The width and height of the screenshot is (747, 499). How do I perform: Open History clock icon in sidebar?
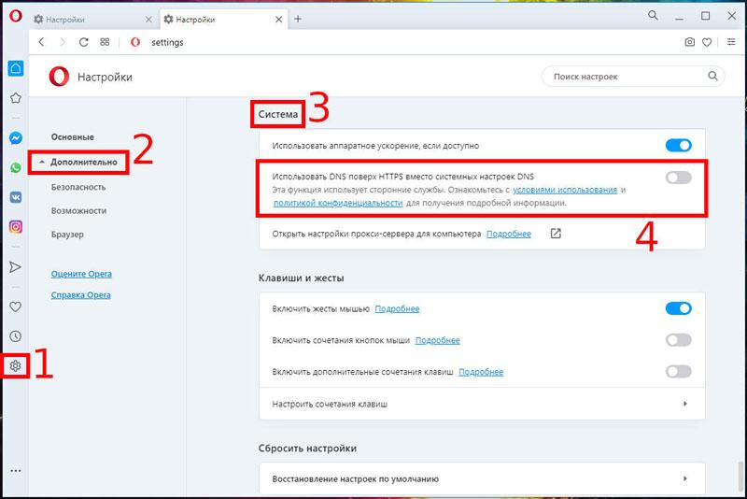tap(16, 336)
